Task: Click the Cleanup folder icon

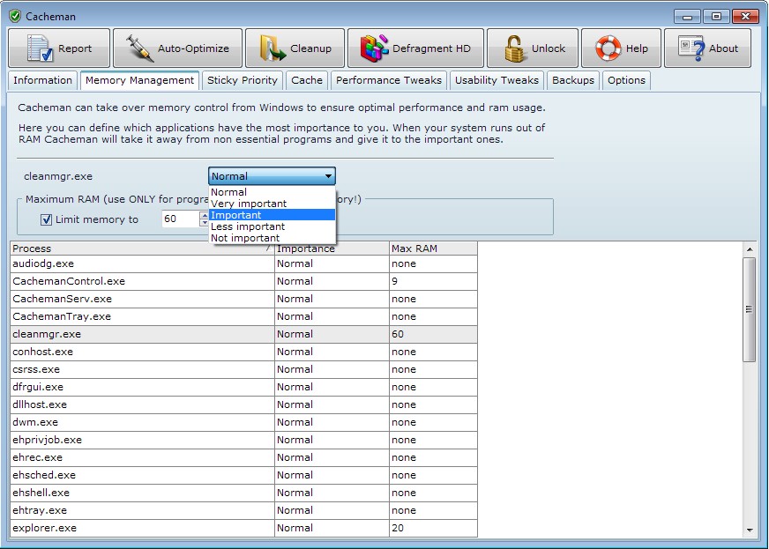Action: (273, 48)
